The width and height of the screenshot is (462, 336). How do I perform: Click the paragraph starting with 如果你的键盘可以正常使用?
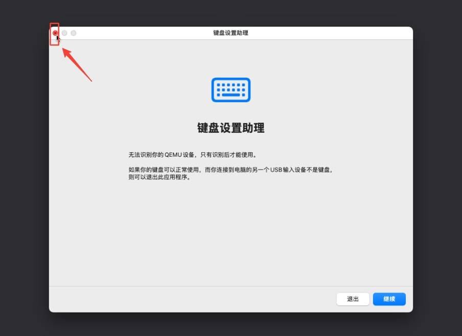point(230,173)
